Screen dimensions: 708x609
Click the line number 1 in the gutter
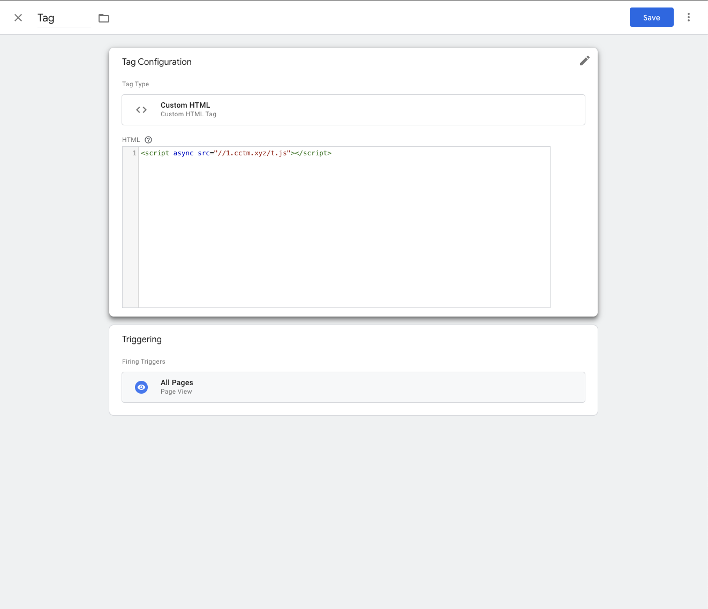[x=134, y=153]
